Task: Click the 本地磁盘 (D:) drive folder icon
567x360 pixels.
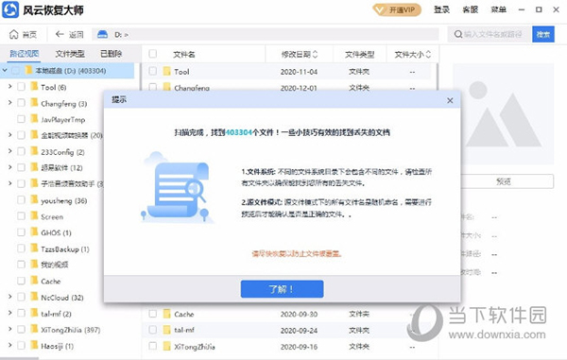Action: (x=28, y=70)
